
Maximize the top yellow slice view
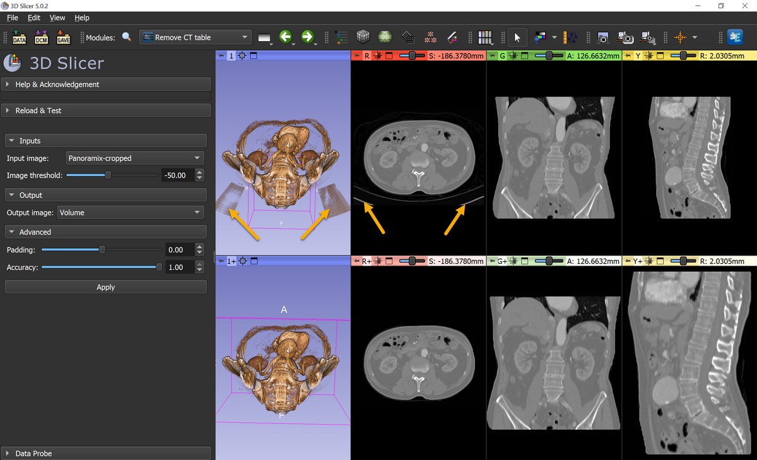tap(660, 56)
